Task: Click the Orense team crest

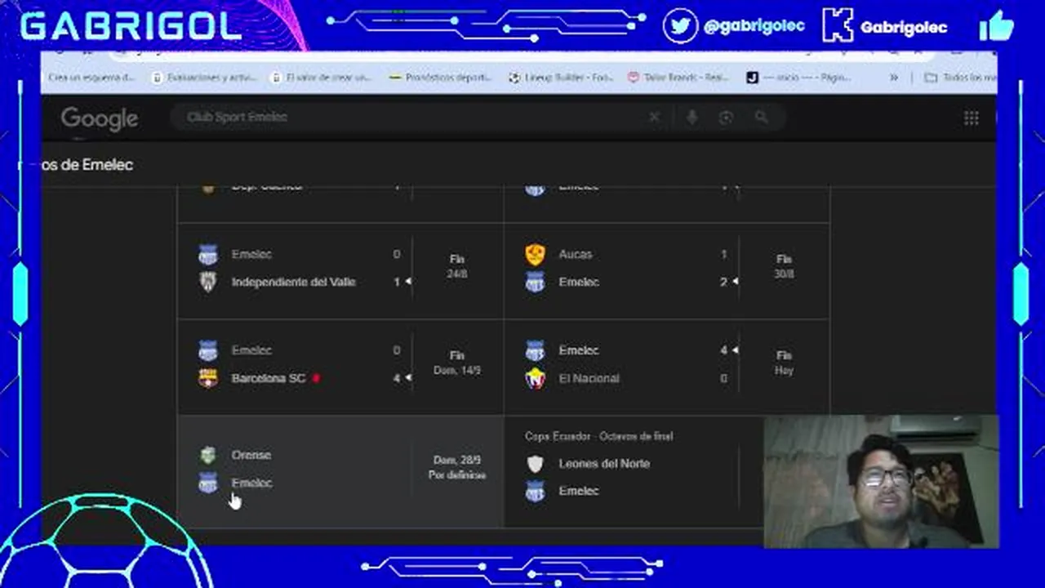Action: click(208, 456)
